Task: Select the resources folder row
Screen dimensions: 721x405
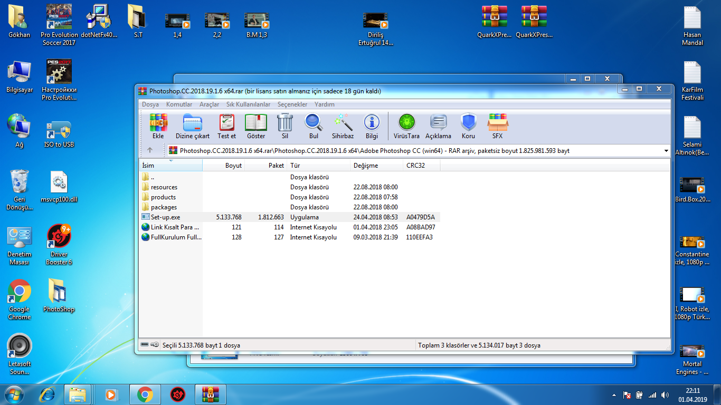Action: point(290,187)
